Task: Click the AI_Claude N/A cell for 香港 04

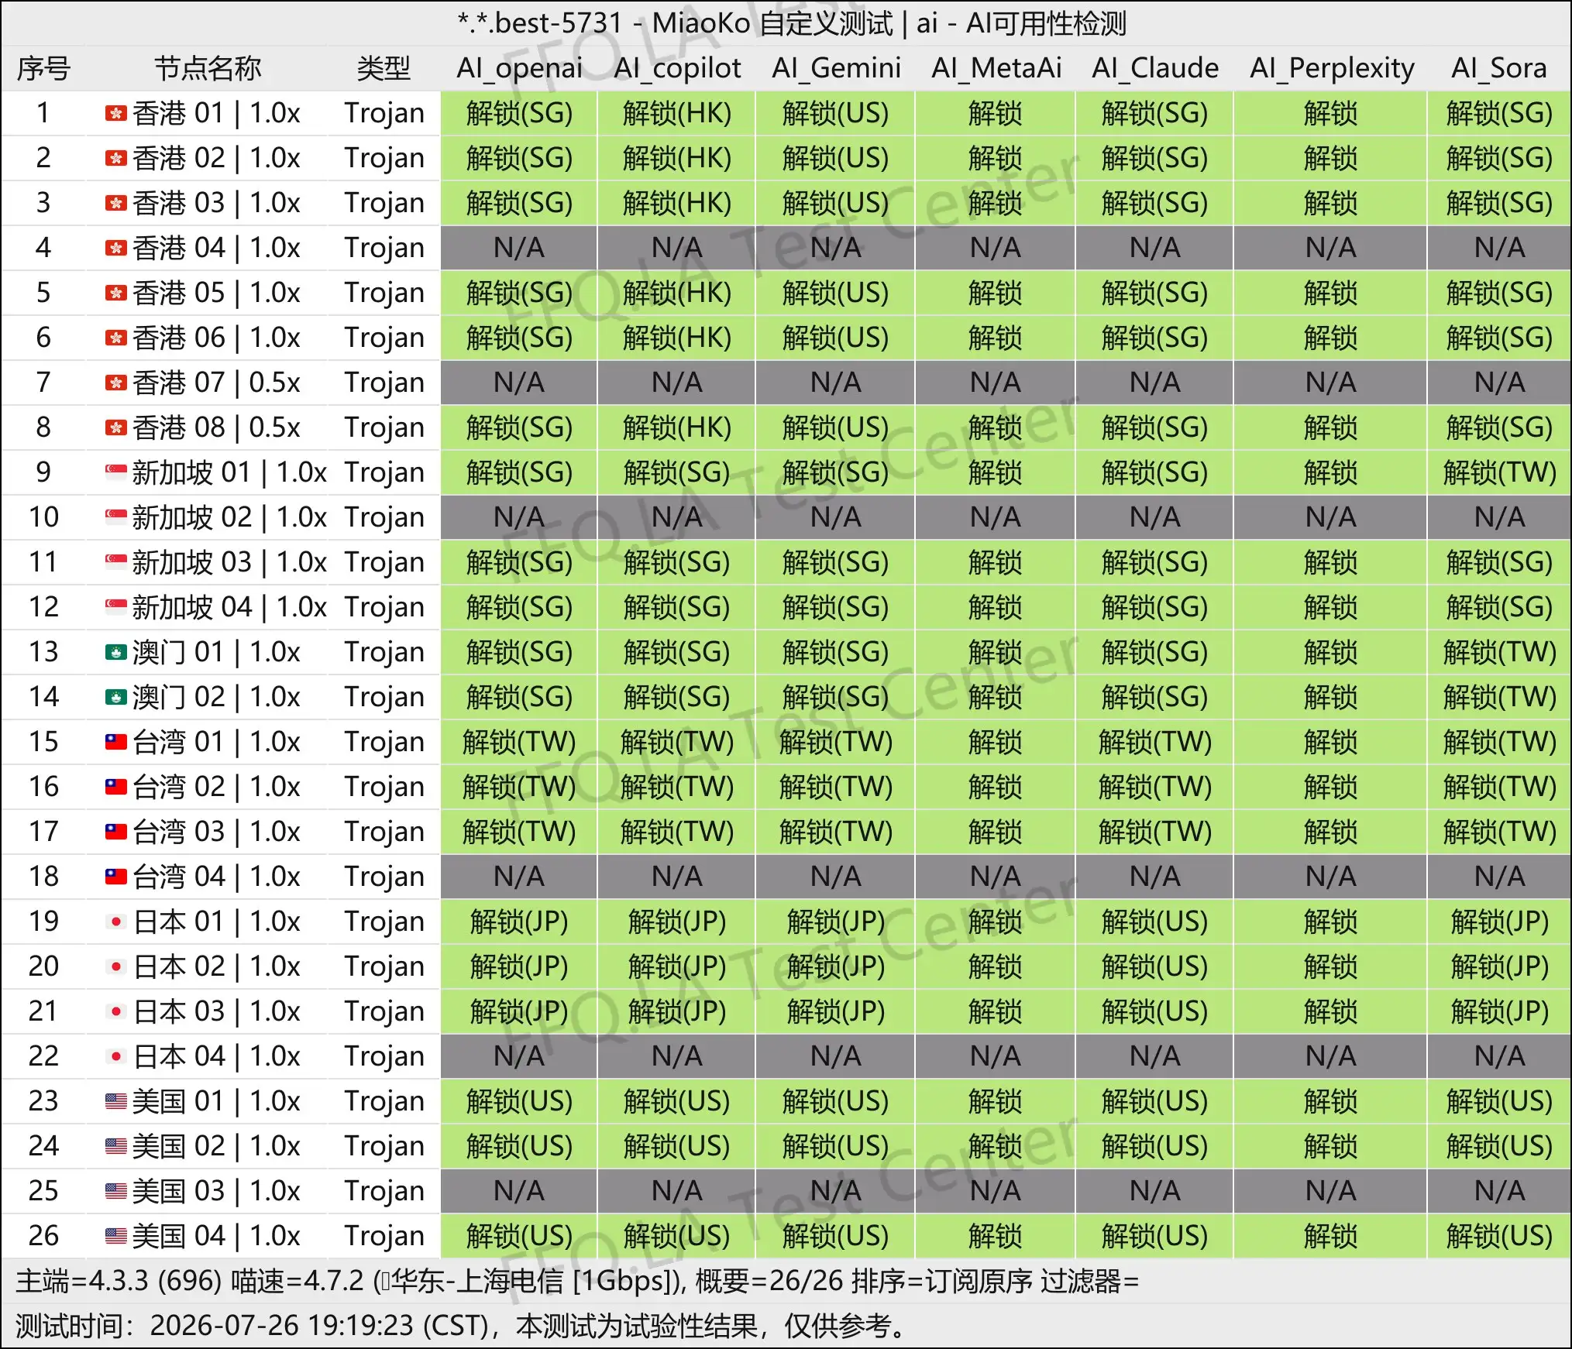Action: 1155,249
